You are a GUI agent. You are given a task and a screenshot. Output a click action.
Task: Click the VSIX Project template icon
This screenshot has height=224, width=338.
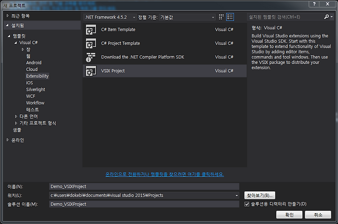tap(91, 71)
